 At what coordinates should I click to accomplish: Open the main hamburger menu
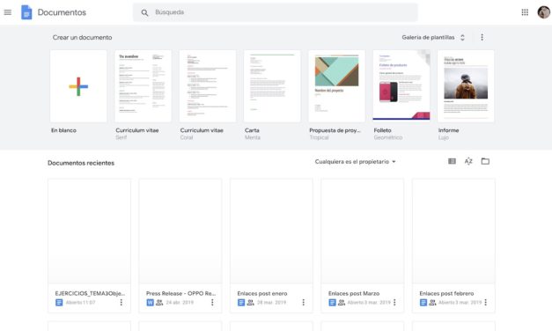tap(7, 12)
